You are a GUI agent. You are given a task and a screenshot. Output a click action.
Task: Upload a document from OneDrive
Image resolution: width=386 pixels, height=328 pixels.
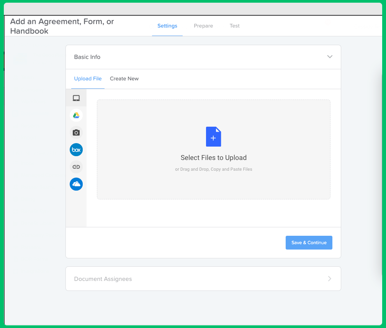tap(76, 184)
